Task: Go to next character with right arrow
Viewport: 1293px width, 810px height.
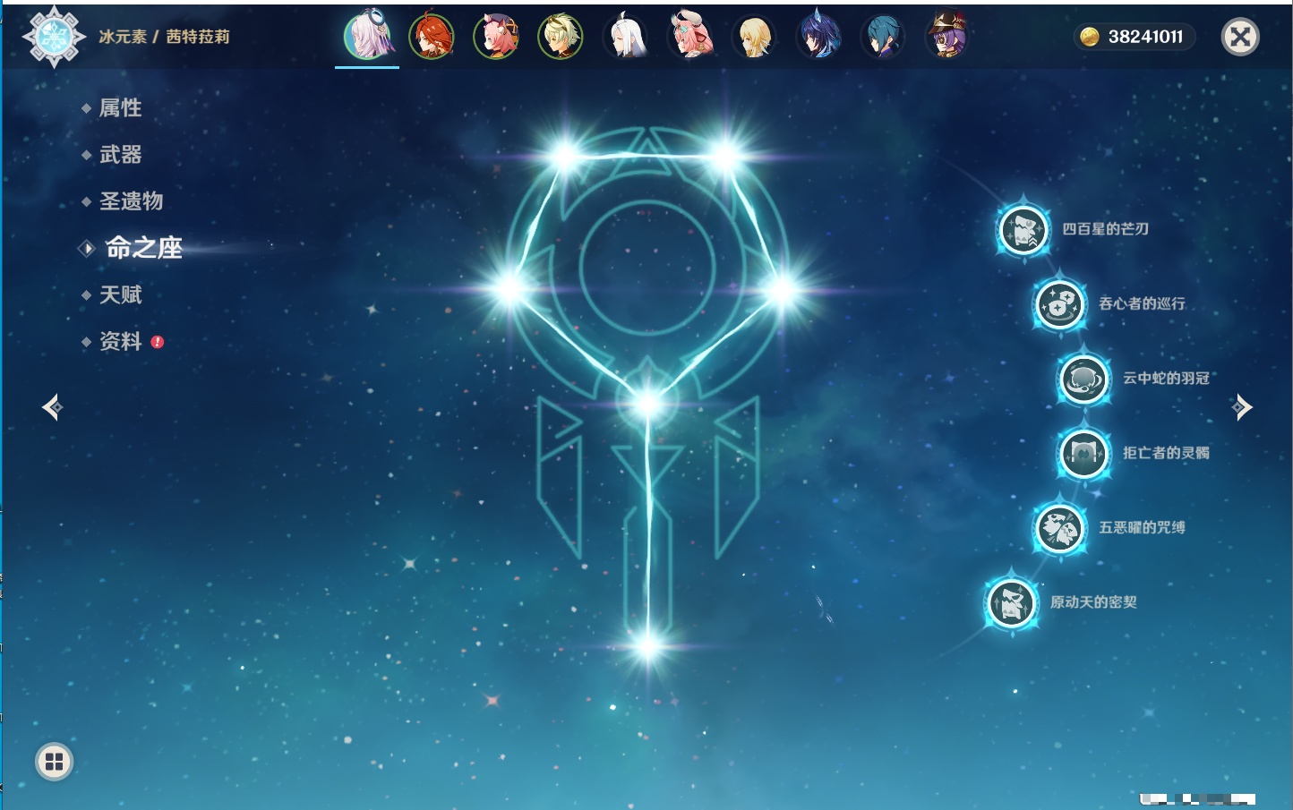Action: (x=1242, y=407)
